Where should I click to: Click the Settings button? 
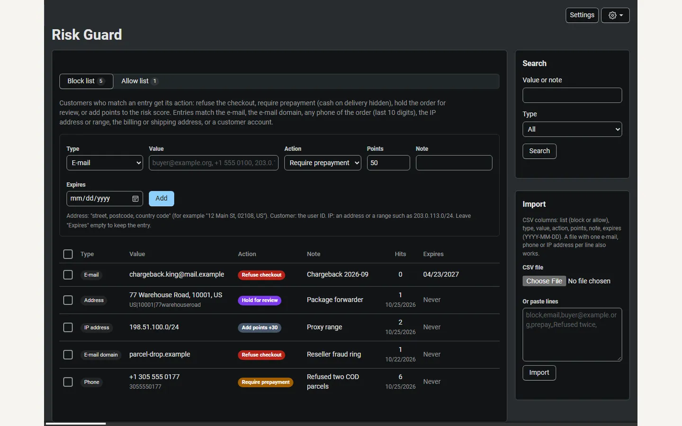point(582,15)
